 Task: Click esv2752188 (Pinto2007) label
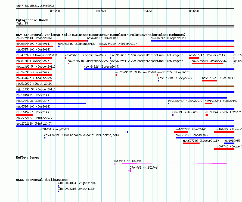click(x=34, y=124)
